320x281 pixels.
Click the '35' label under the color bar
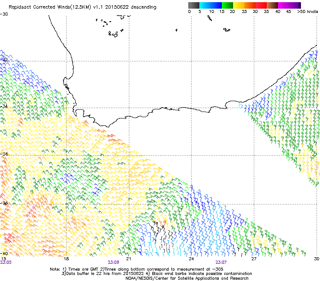pos(266,12)
